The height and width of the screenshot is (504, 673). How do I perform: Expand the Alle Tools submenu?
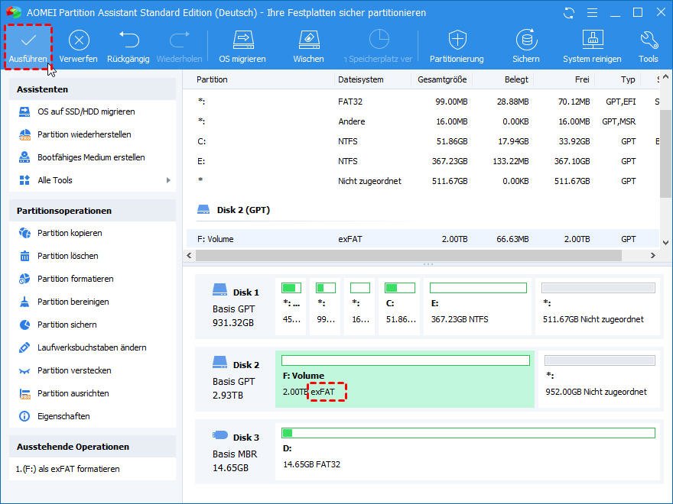[x=55, y=180]
